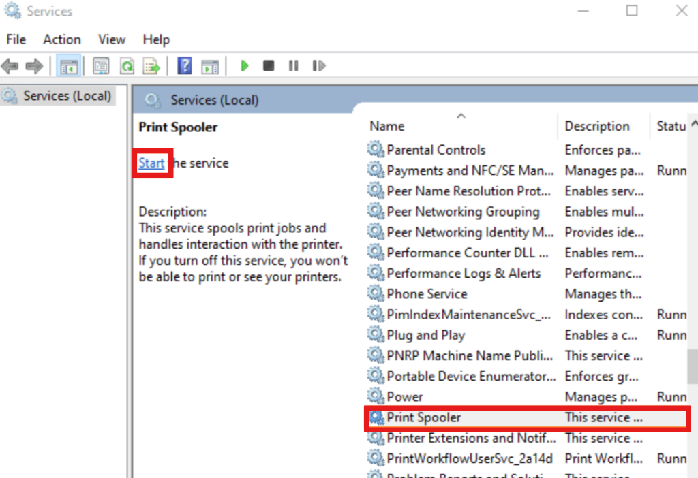Image resolution: width=698 pixels, height=478 pixels.
Task: Open the View menu
Action: pyautogui.click(x=112, y=39)
